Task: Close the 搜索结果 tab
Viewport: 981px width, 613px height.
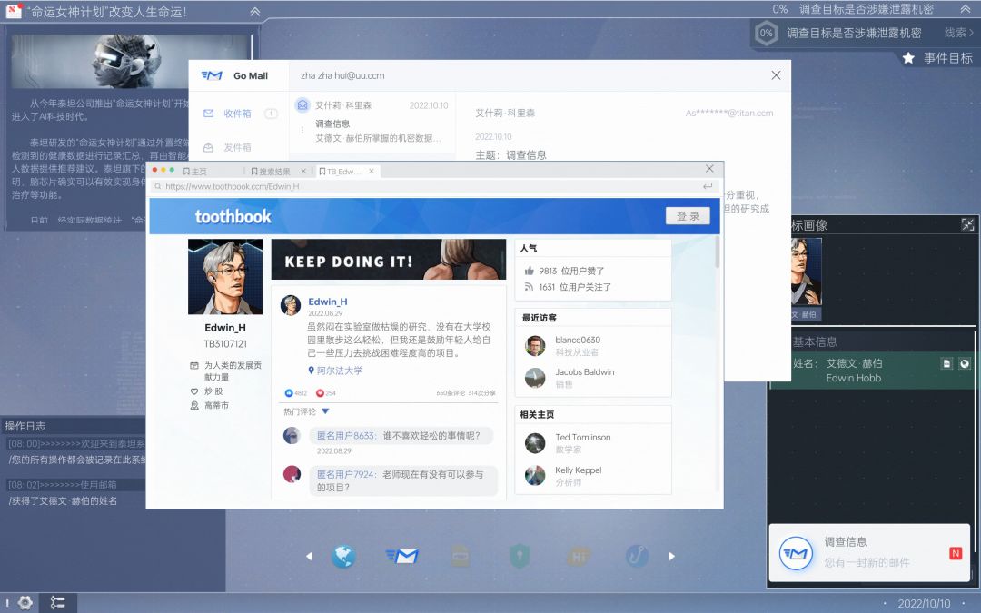Action: click(303, 171)
